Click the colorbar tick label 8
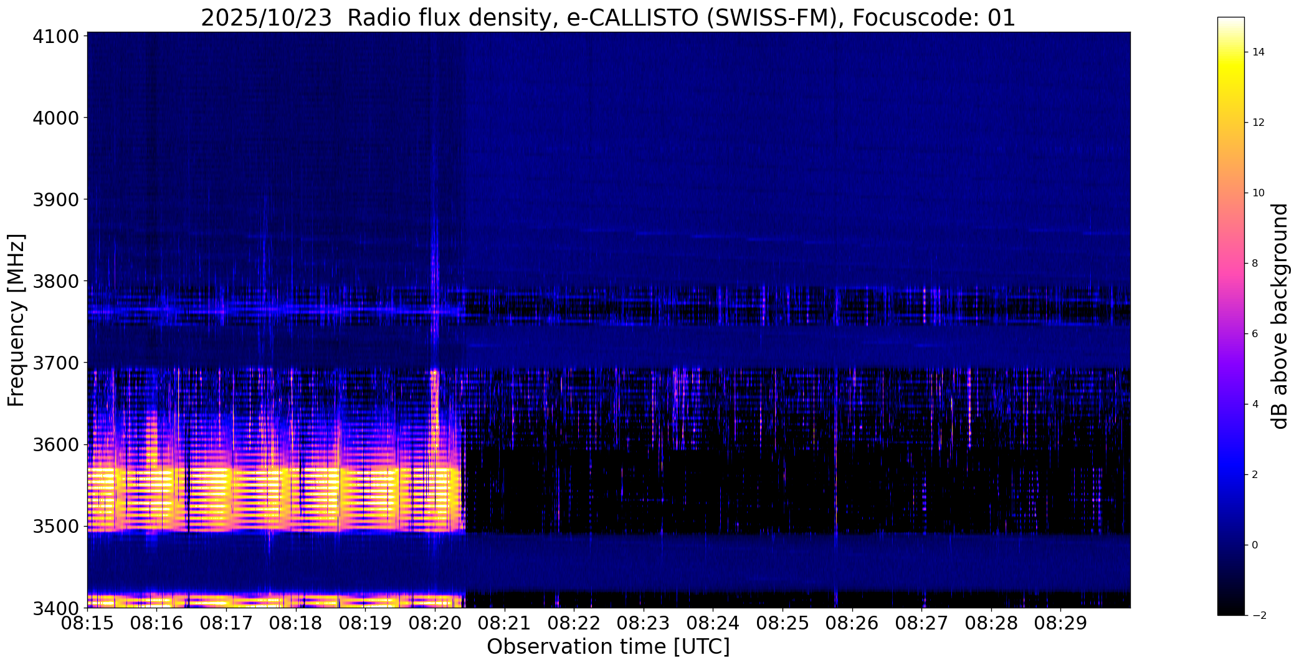1299x665 pixels. (1255, 264)
